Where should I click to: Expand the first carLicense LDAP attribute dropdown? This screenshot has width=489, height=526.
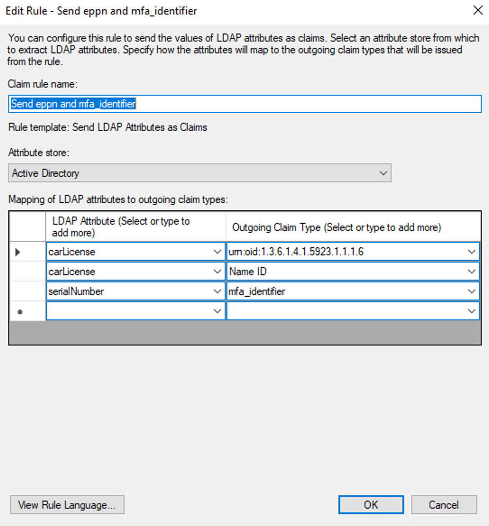217,252
